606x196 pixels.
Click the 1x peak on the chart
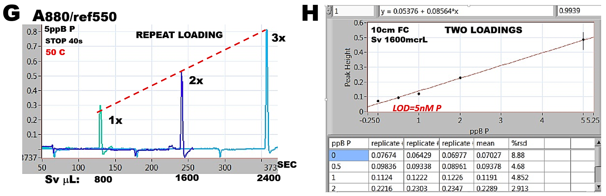point(100,106)
